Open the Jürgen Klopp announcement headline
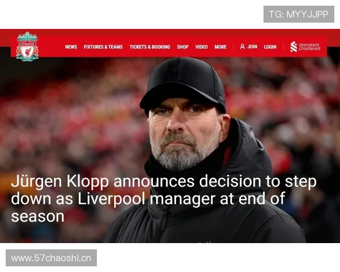Screen dimensions: 340x272 point(164,199)
